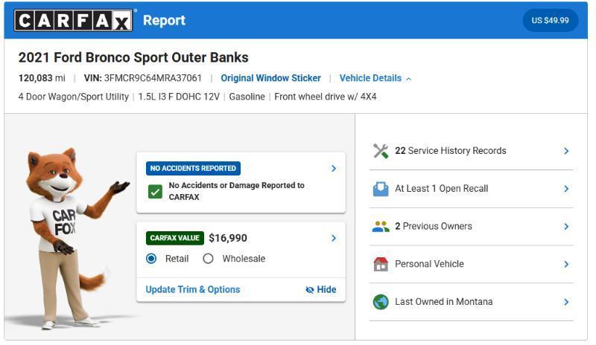The width and height of the screenshot is (596, 345).
Task: Click the previous owners people icon
Action: point(381,227)
